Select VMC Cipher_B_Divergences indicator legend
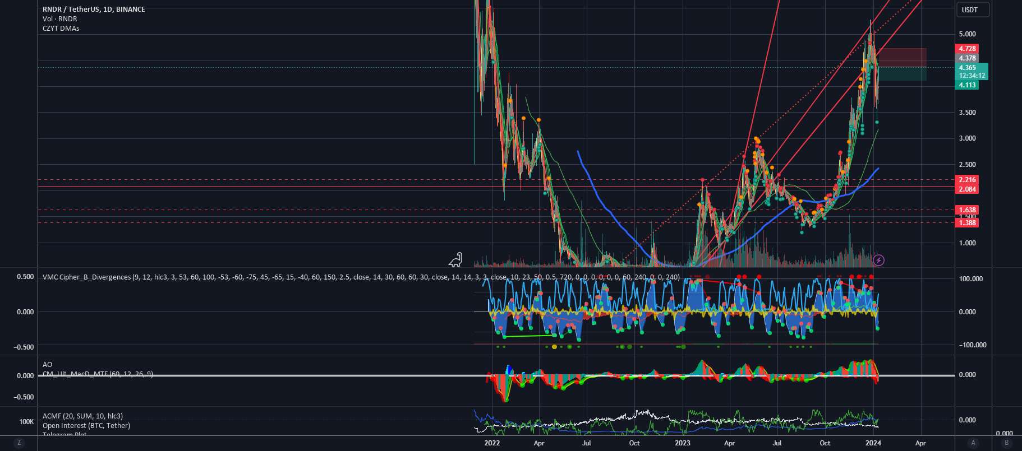 [361, 277]
